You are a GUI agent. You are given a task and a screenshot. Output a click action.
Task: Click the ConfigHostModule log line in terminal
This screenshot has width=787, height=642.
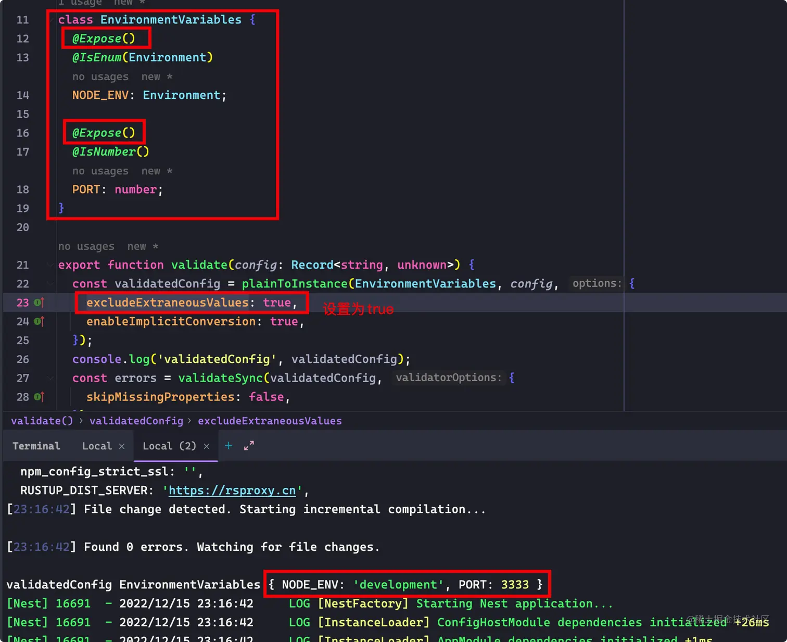pos(388,623)
